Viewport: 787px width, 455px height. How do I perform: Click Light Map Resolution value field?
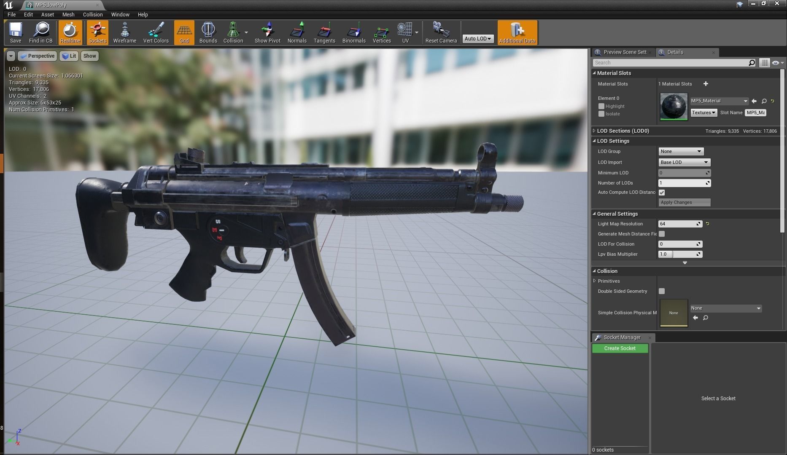point(680,224)
